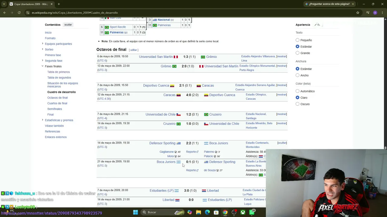
Task: Open WhatsApp from the taskbar
Action: tap(252, 212)
